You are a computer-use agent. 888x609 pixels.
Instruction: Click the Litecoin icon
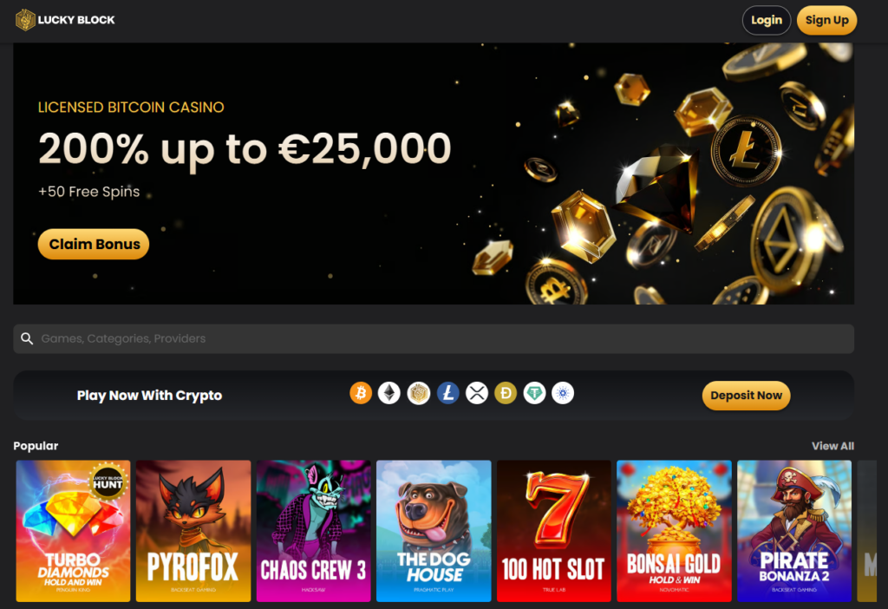pos(448,393)
